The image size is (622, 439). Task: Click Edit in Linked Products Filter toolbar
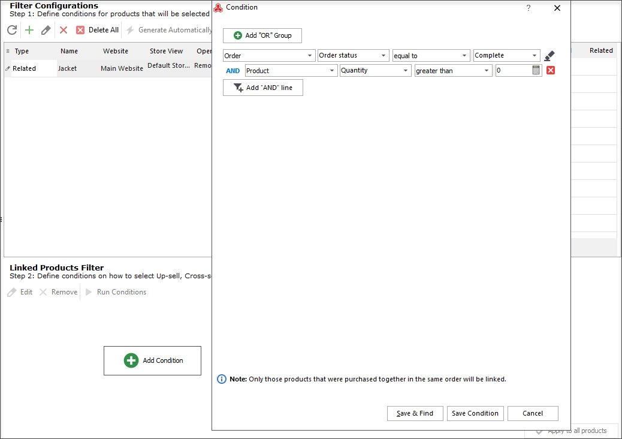[20, 292]
